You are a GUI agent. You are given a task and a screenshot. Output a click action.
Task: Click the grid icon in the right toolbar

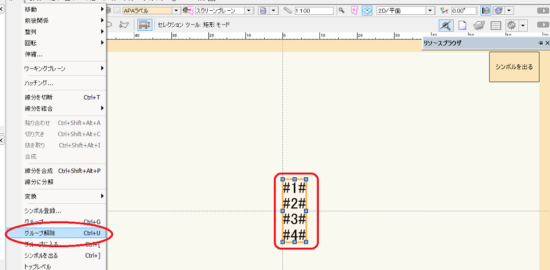495,25
